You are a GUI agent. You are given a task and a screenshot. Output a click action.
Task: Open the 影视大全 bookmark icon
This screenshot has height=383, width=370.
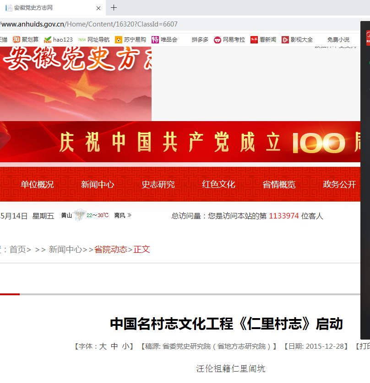tap(285, 39)
